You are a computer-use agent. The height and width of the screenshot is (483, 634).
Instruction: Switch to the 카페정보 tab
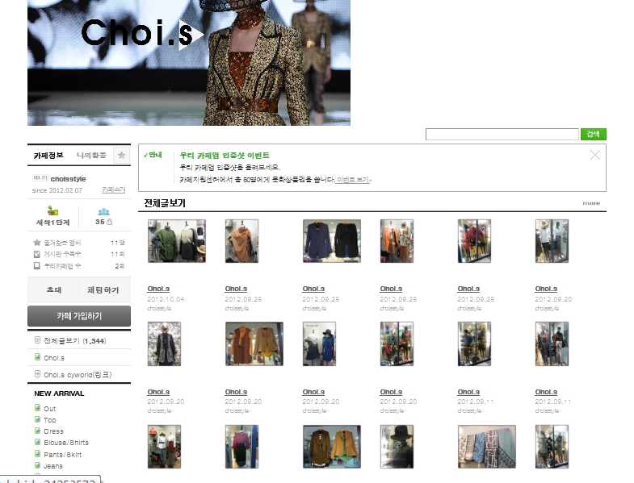point(48,155)
